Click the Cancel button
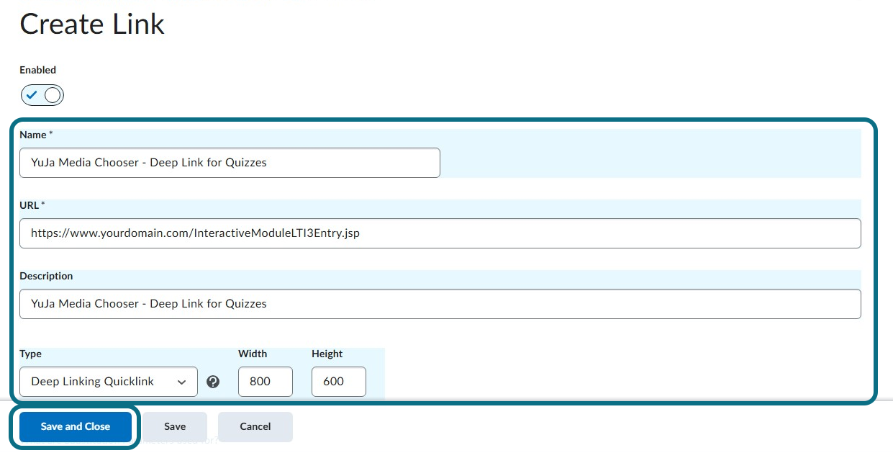This screenshot has height=453, width=893. (x=255, y=427)
